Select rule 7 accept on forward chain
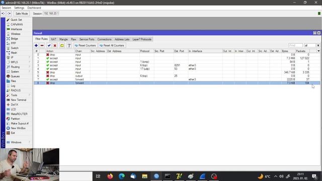This screenshot has height=181, width=322. (x=177, y=79)
